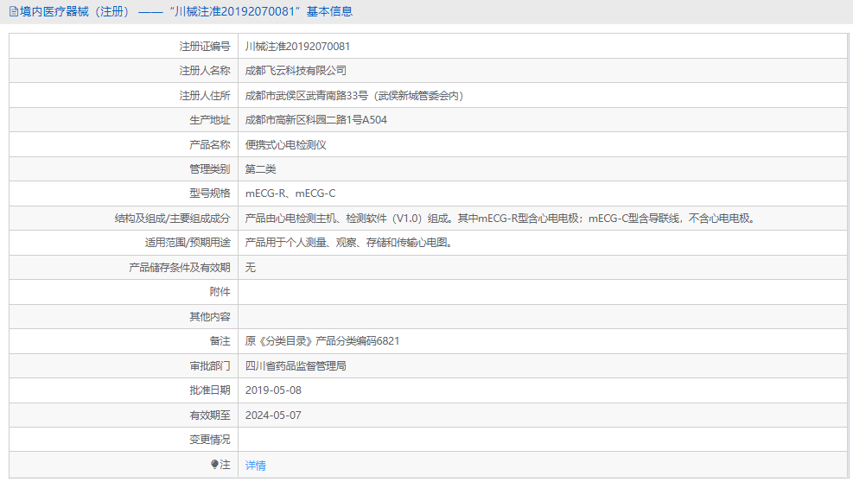Click management class value 第二类
The height and width of the screenshot is (482, 853).
tap(261, 168)
